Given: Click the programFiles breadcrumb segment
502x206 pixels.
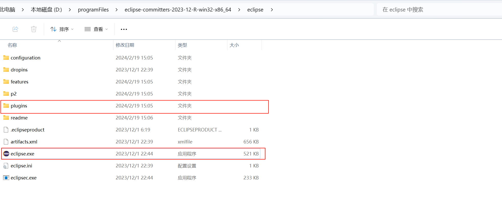Looking at the screenshot, I should (x=93, y=10).
